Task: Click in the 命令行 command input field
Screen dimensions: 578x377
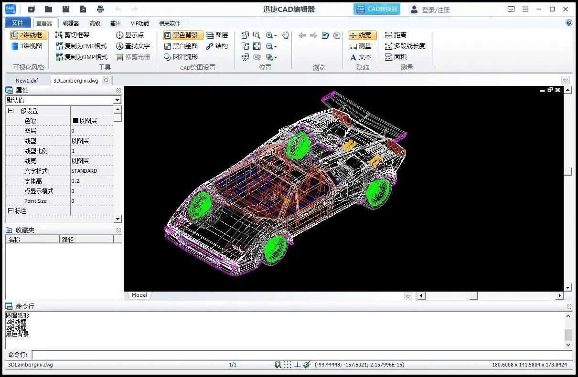Action: [302, 355]
